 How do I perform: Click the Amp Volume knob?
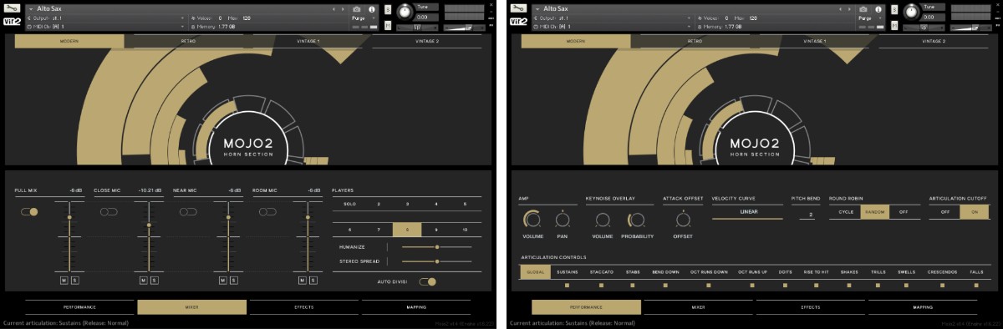point(532,220)
